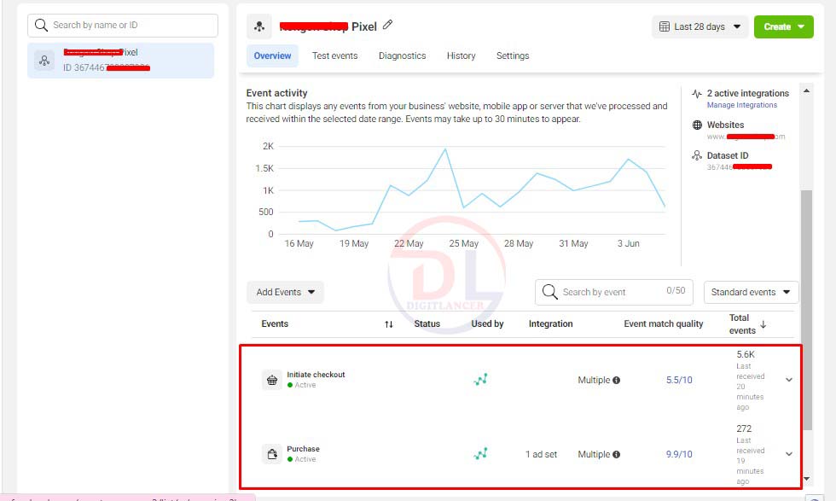Open the History tab

pyautogui.click(x=462, y=56)
